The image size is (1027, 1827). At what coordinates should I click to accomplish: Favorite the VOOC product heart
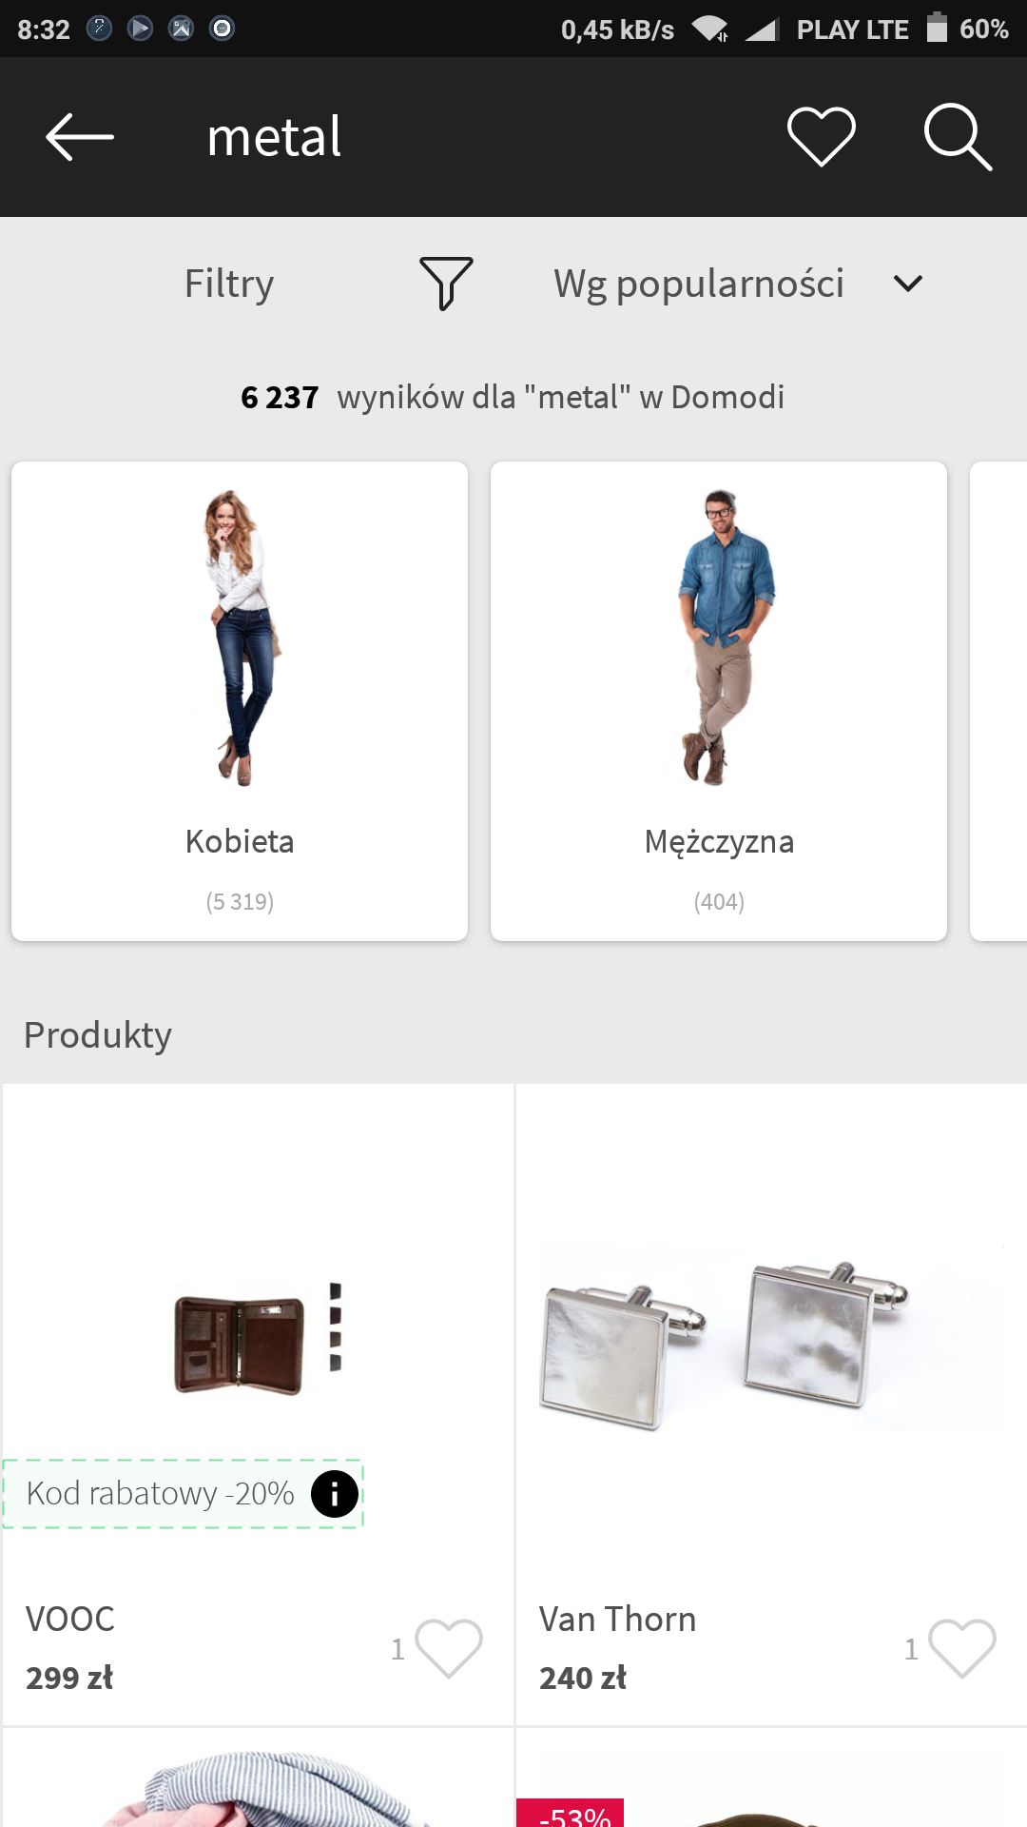click(449, 1648)
